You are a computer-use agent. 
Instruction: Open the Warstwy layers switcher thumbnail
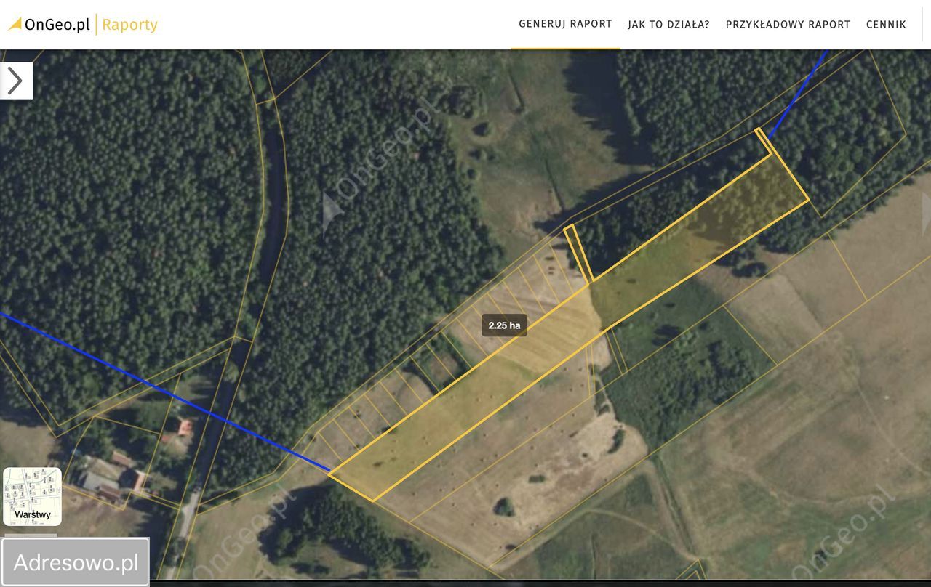coord(33,496)
